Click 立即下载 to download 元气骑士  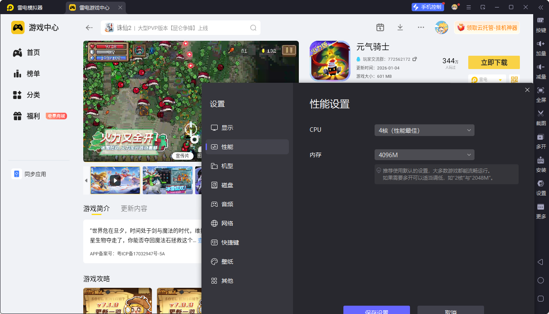[494, 62]
